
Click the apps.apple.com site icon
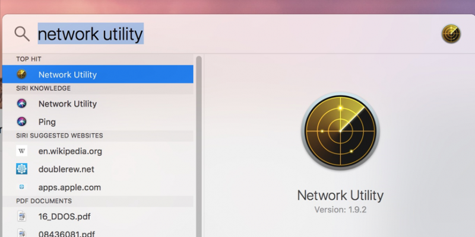[21, 187]
